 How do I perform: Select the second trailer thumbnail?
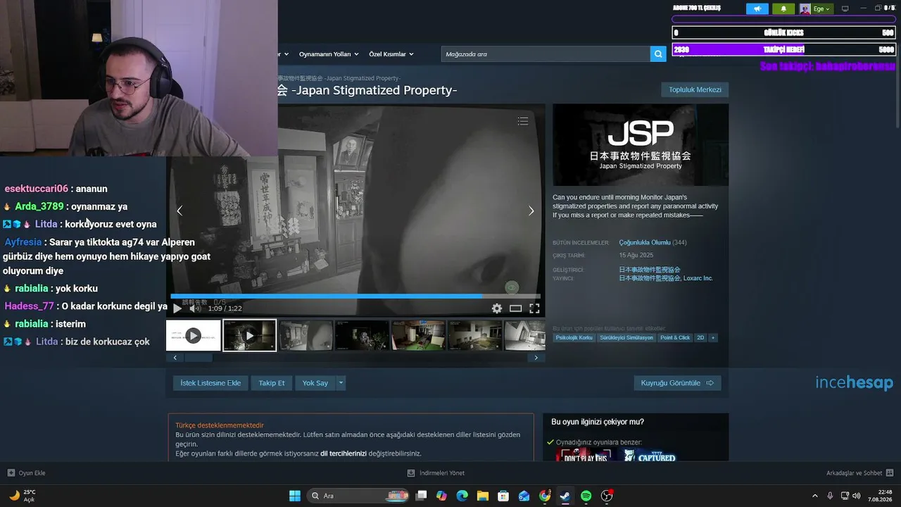click(x=250, y=335)
